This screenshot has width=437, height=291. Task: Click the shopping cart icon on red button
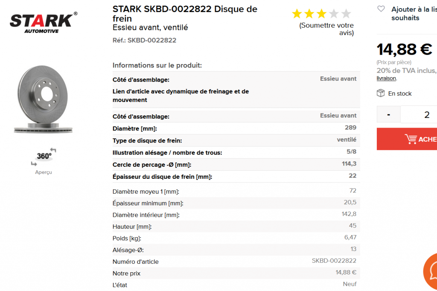411,139
